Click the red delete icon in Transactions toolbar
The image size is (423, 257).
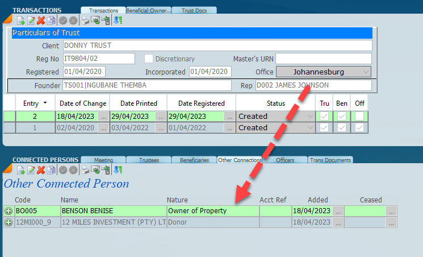pyautogui.click(x=41, y=20)
